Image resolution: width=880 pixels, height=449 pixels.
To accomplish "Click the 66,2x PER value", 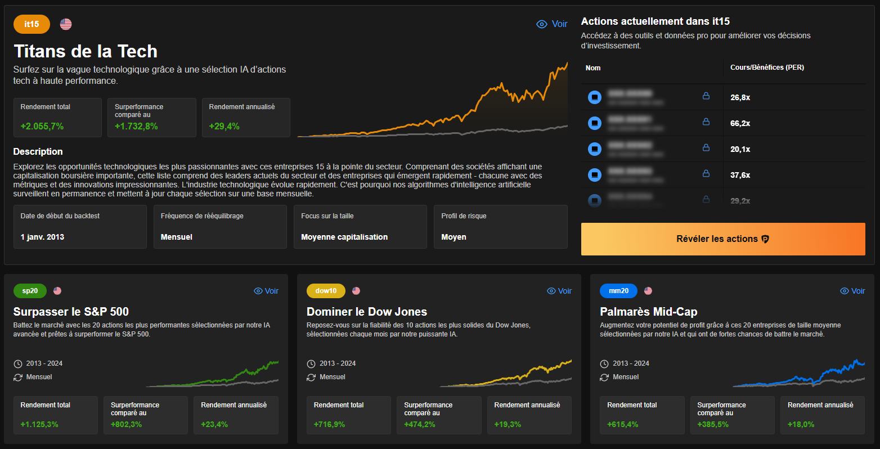I will 740,123.
